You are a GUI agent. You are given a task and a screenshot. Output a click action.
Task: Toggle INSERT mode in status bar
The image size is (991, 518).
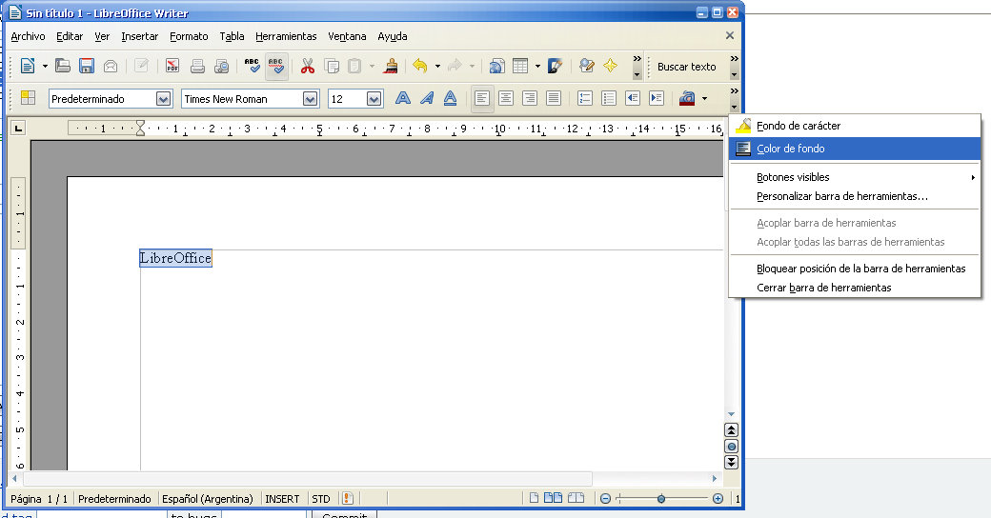click(282, 499)
